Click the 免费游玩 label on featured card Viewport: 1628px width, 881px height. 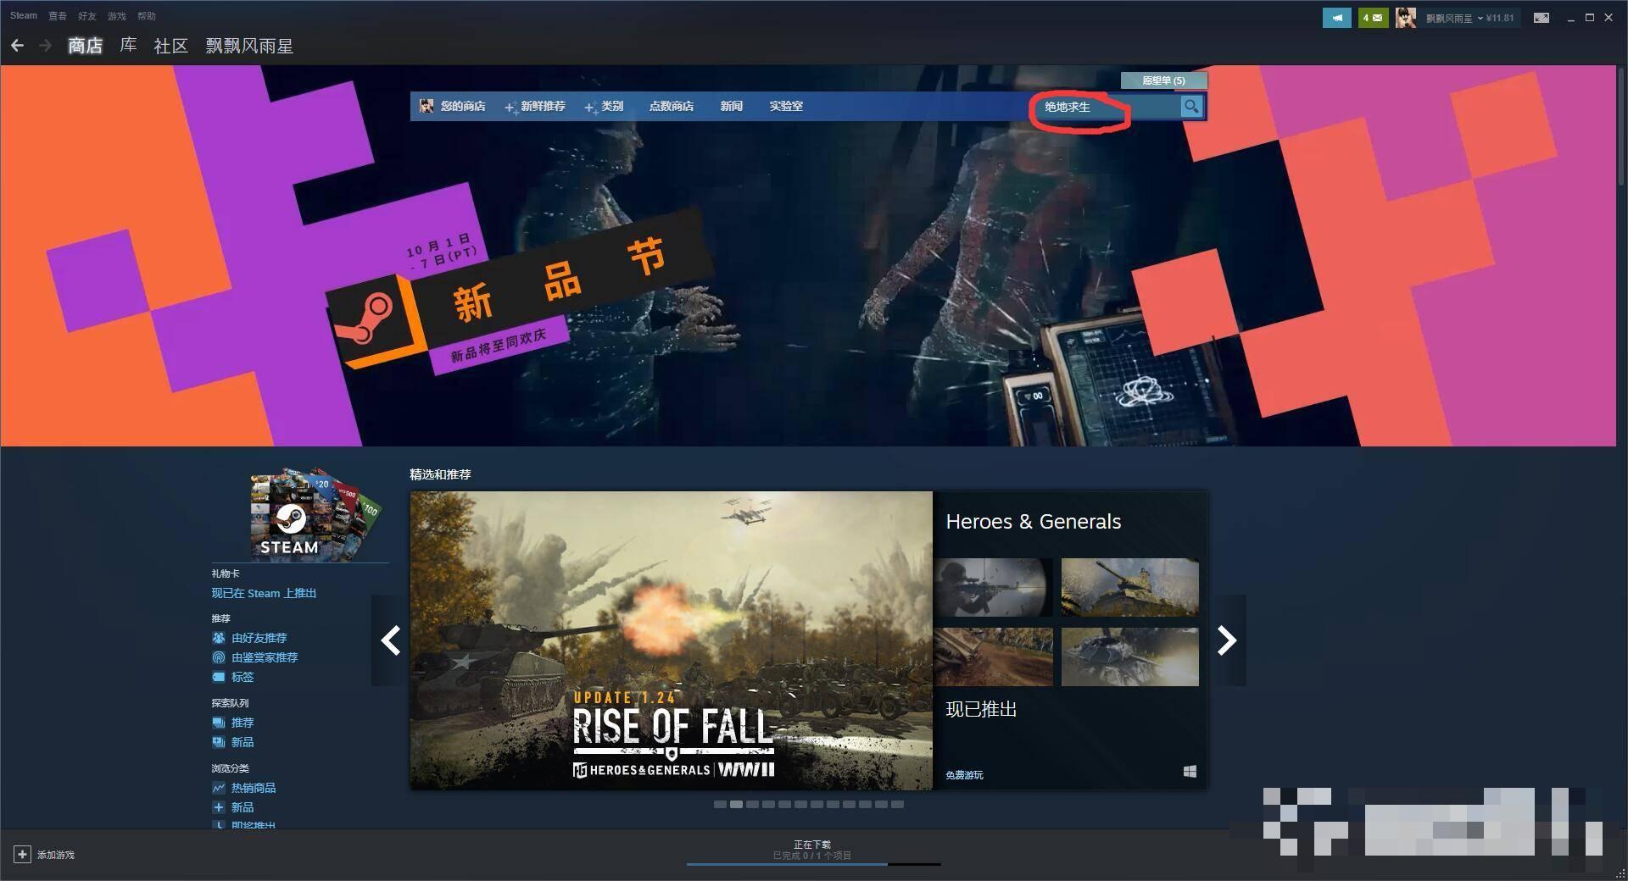point(964,775)
